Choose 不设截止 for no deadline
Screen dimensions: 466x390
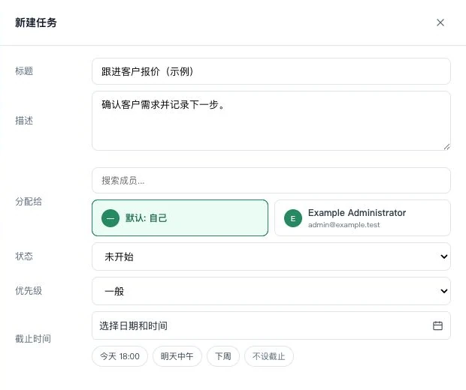click(268, 356)
